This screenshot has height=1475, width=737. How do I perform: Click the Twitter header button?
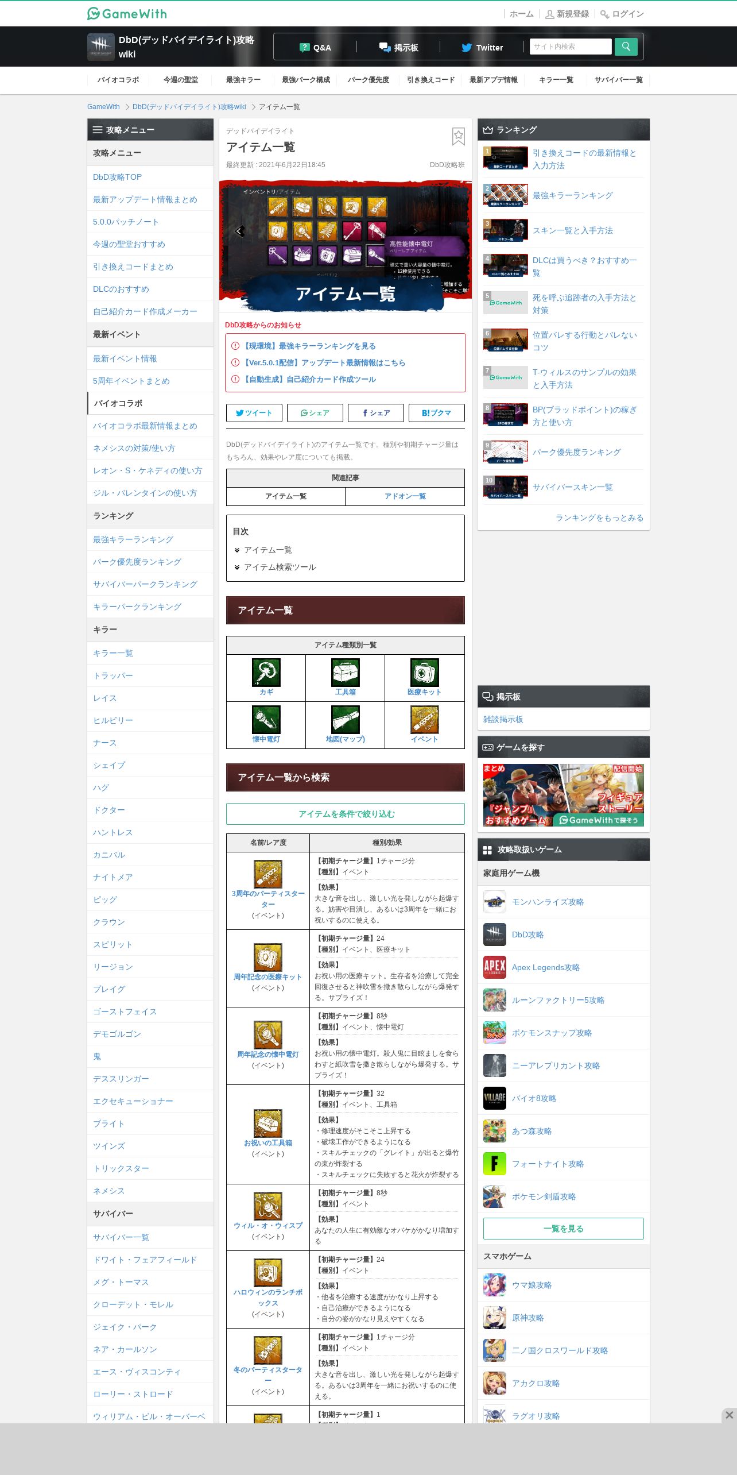click(x=482, y=47)
